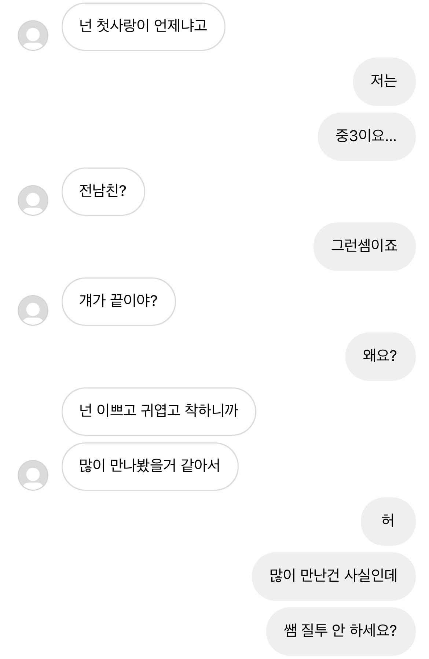Click the '넌 첫사랑이 언제냐고' message bubble

point(143,26)
